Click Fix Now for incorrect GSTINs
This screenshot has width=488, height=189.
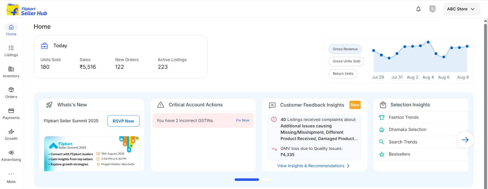243,120
